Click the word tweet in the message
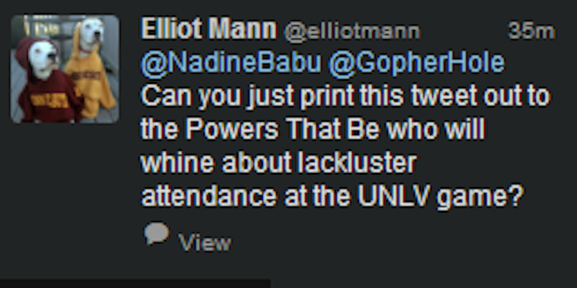The width and height of the screenshot is (577, 288). click(x=443, y=96)
